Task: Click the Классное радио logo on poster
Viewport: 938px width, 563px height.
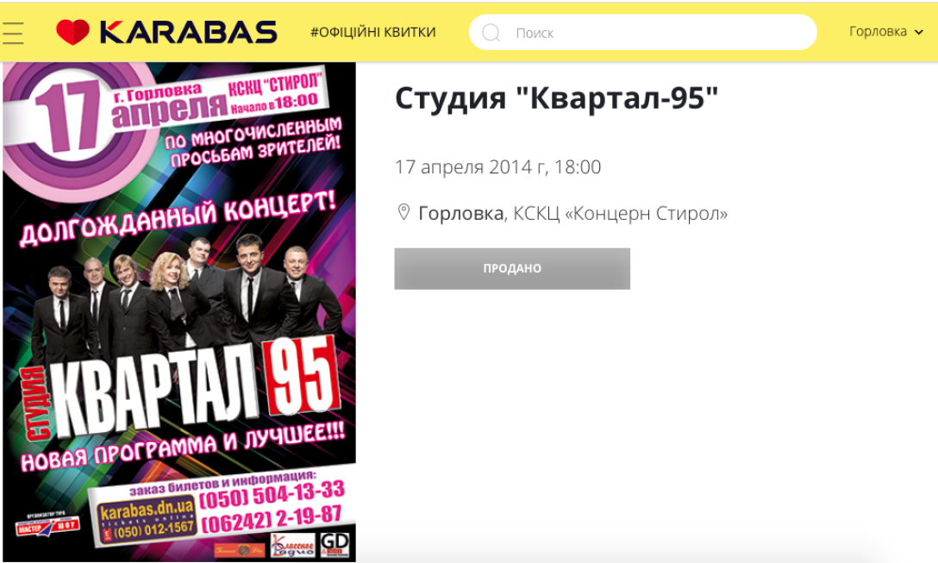Action: point(292,545)
